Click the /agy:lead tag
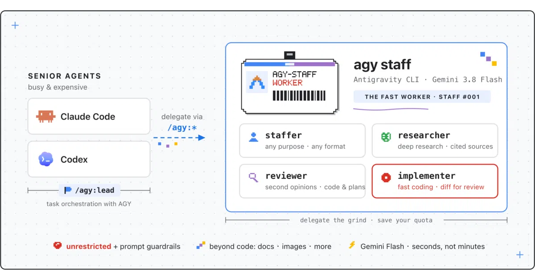 click(90, 190)
